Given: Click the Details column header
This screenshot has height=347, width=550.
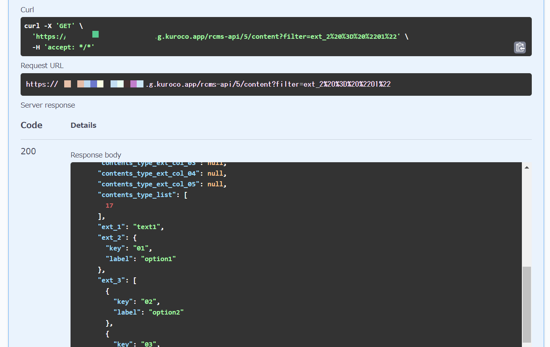Looking at the screenshot, I should coord(83,125).
